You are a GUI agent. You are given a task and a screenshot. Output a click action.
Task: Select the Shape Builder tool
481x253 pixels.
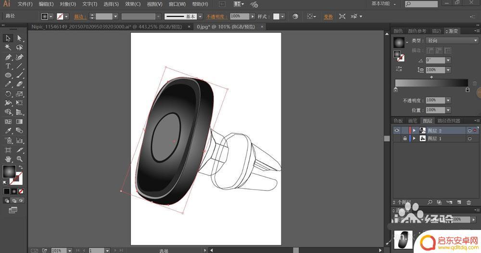click(x=8, y=112)
